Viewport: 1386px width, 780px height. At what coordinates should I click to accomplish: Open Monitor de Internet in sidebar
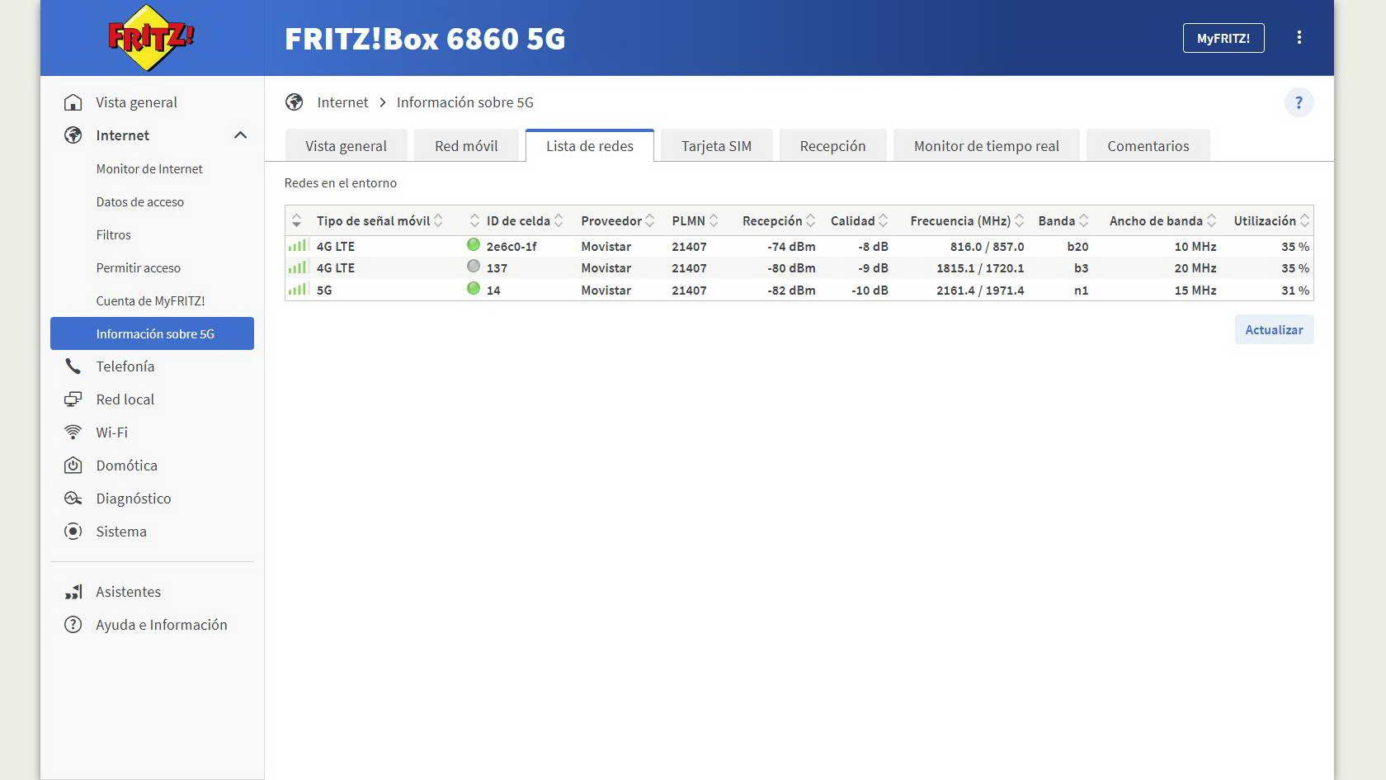(x=149, y=169)
